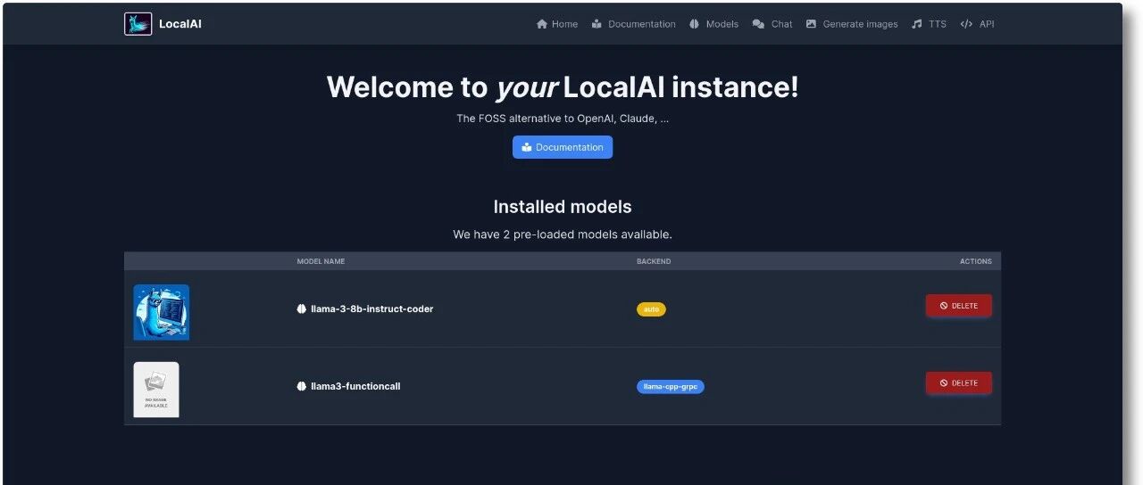The image size is (1143, 485).
Task: Click the brain icon beside llama3-functioncall
Action: 302,387
